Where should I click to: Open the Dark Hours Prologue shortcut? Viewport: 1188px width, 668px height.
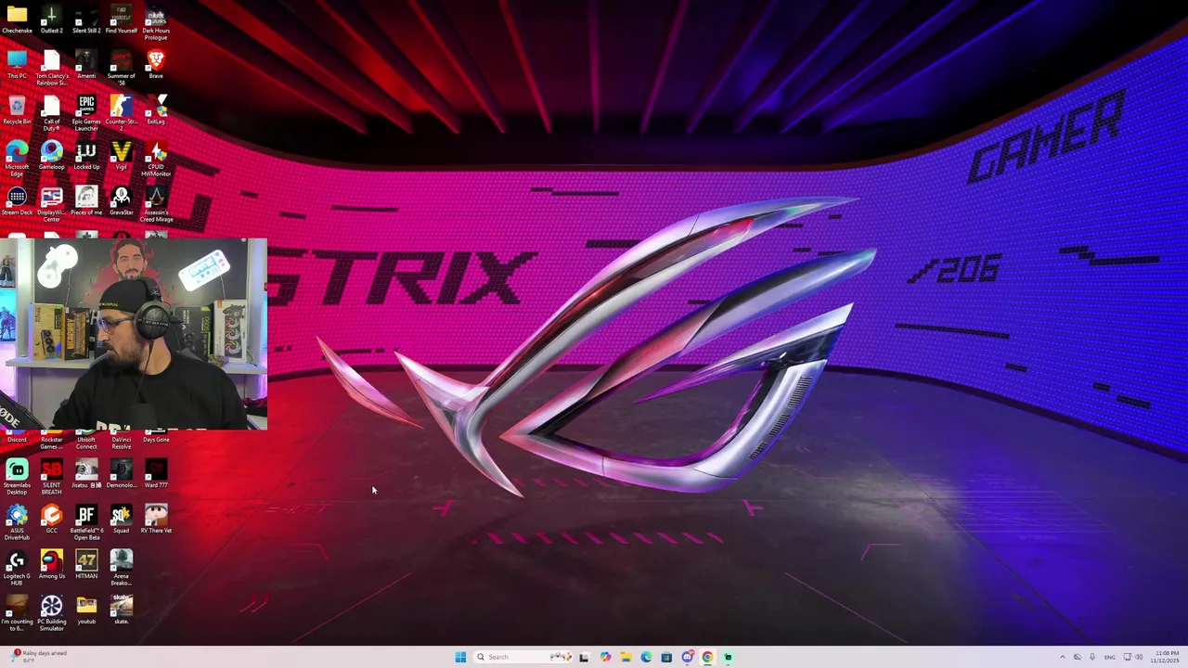156,22
